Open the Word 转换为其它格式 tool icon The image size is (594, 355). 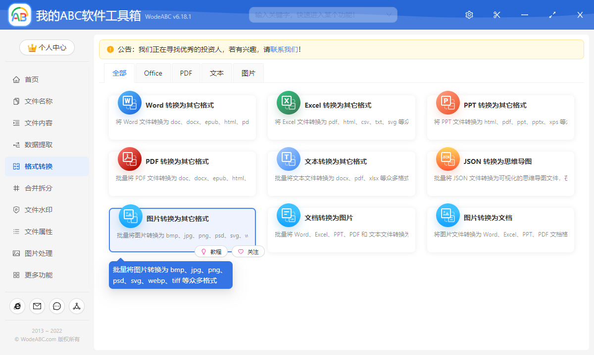130,103
